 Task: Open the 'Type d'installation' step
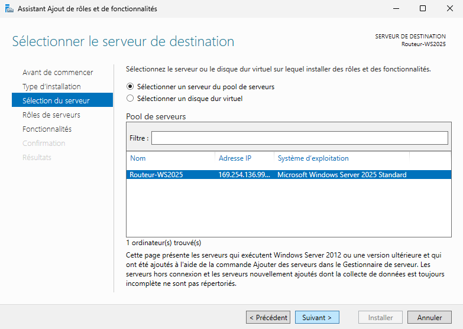pos(51,86)
